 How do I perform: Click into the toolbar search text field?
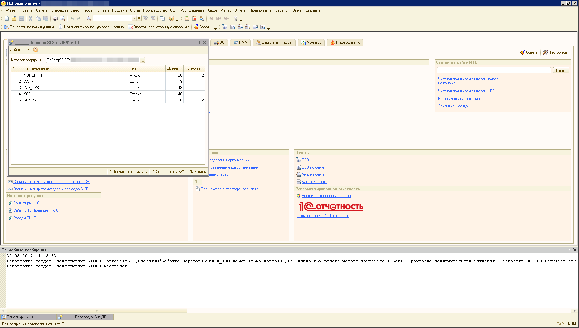[x=112, y=18]
